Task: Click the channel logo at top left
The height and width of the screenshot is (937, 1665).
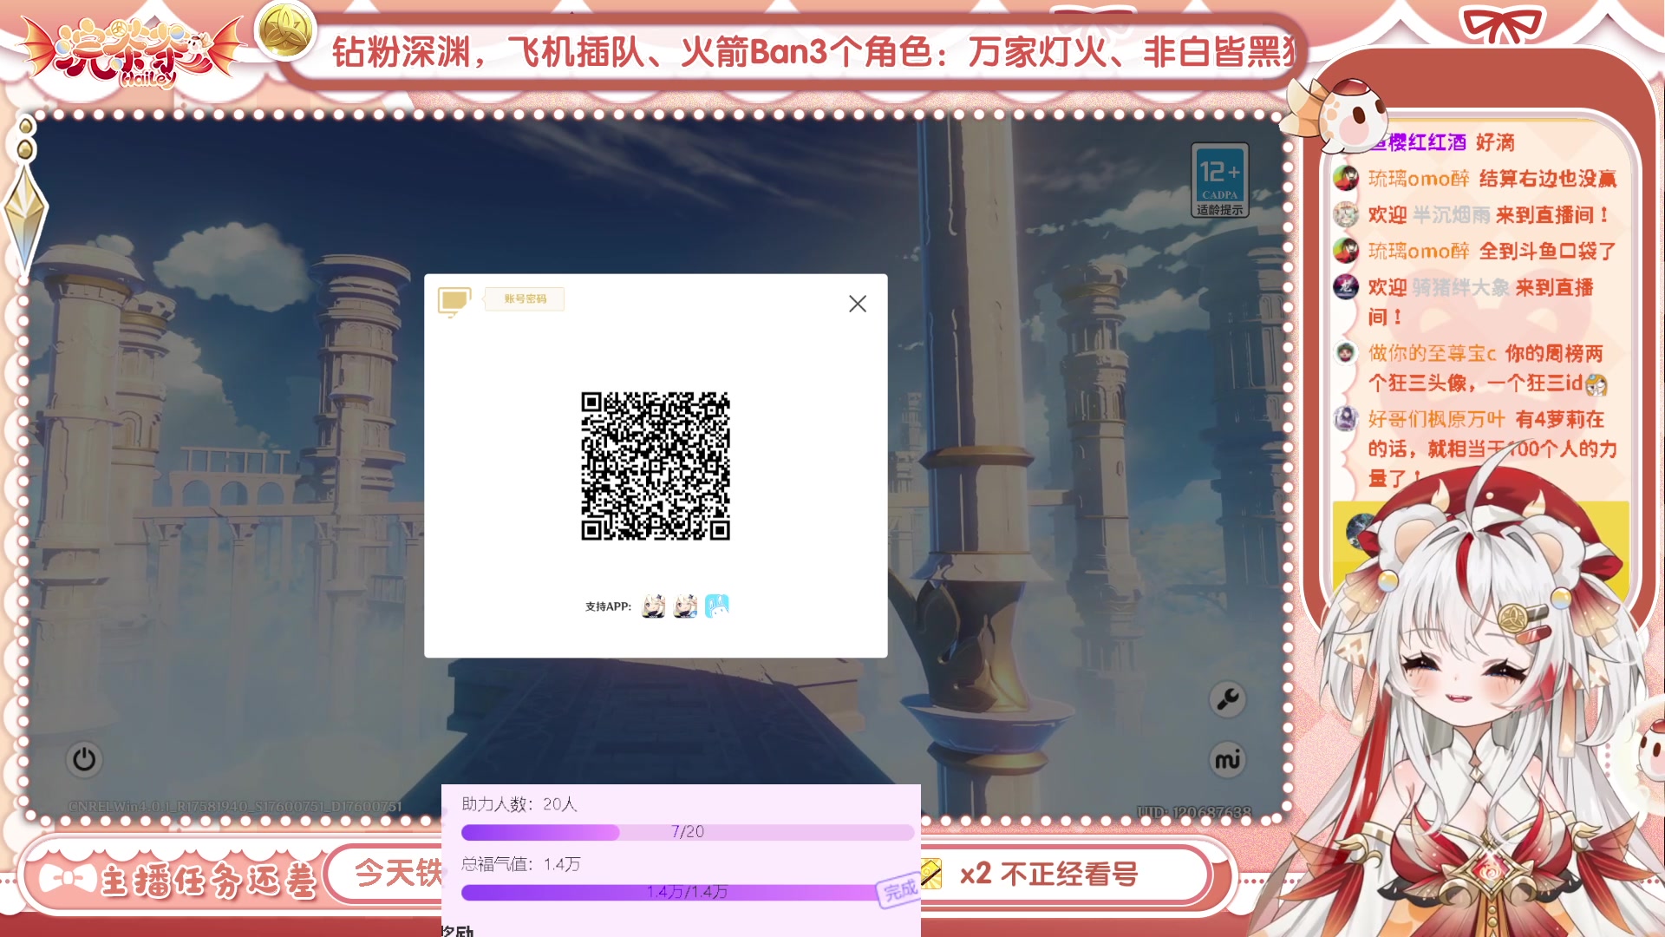Action: [130, 52]
